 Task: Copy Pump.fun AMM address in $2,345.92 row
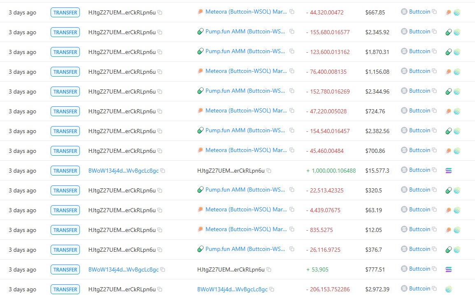pos(292,31)
